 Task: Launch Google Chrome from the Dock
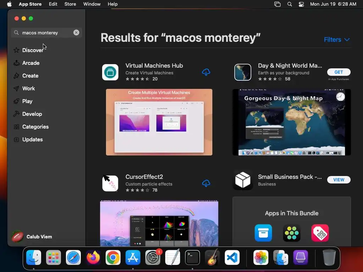[113, 257]
